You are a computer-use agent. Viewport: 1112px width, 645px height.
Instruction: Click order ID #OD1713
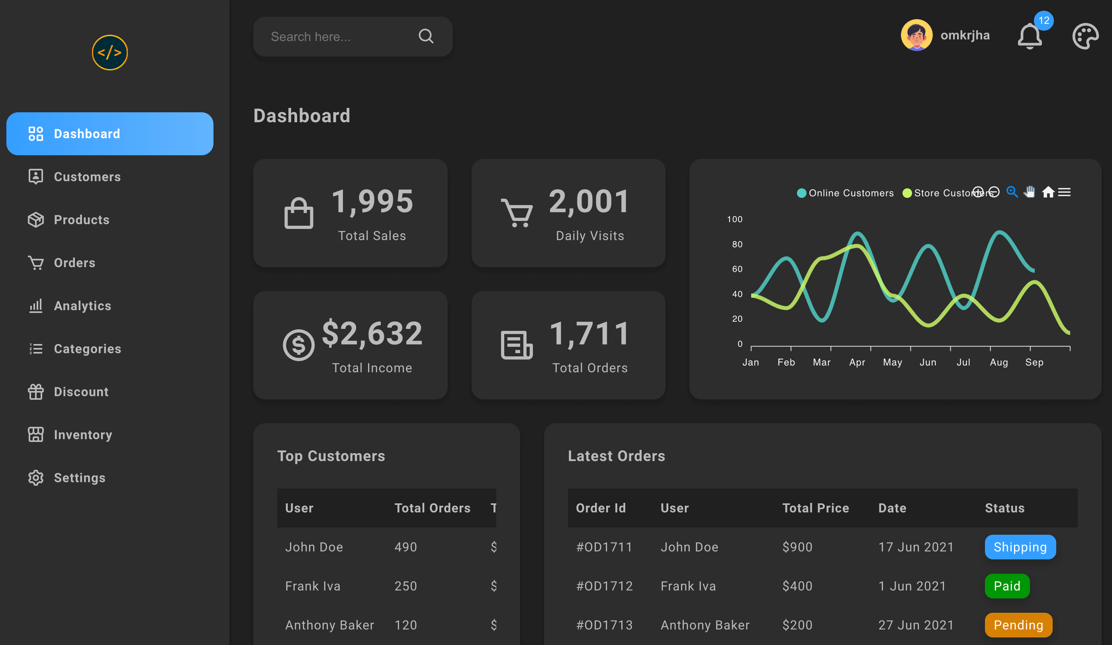[605, 625]
